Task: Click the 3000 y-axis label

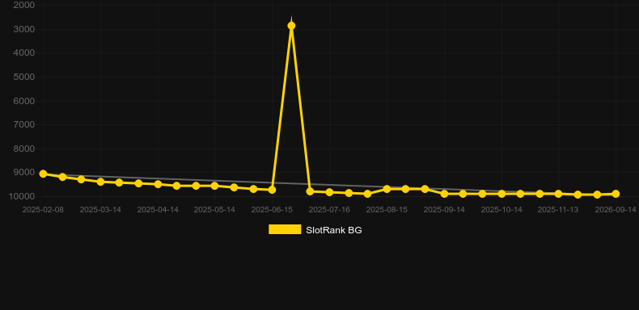Action: tap(24, 29)
